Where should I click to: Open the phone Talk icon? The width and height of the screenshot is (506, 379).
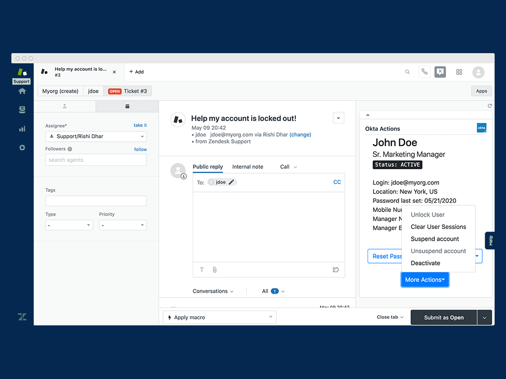tap(424, 72)
